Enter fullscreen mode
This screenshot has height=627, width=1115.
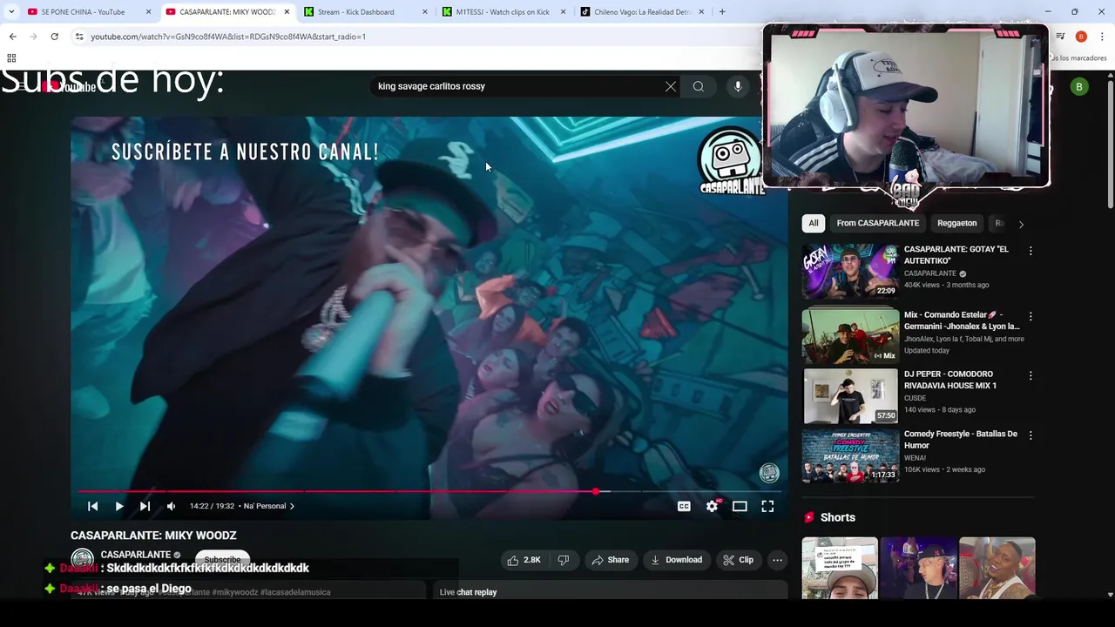767,506
